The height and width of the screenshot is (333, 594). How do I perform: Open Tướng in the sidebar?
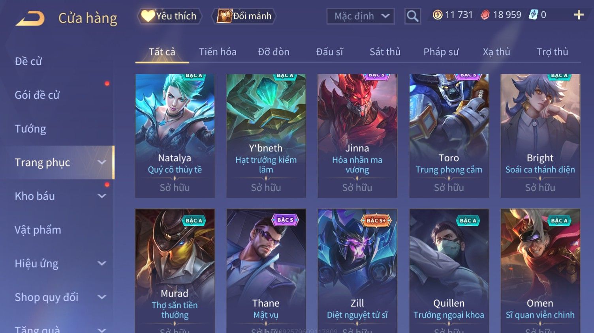(30, 129)
